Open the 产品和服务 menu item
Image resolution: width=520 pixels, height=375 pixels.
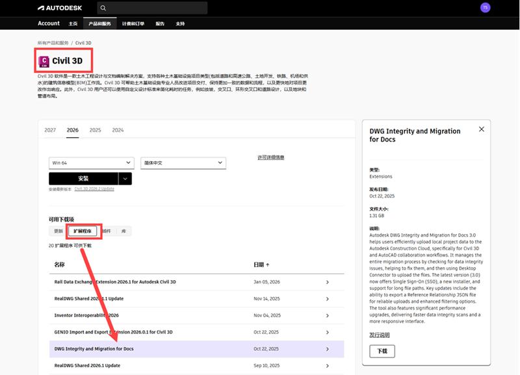100,23
